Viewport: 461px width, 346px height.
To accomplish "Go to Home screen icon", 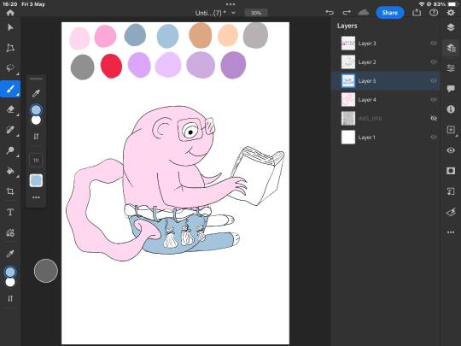I will 10,12.
